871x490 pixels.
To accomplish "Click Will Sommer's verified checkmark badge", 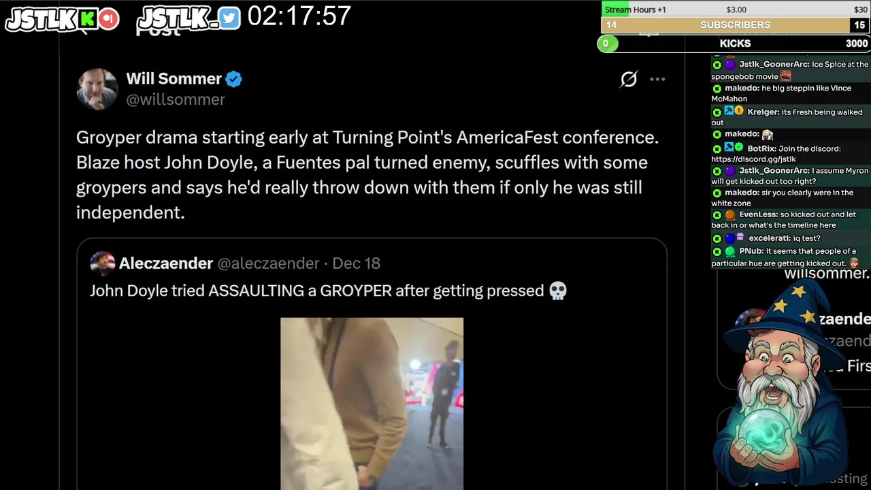I will [x=233, y=79].
